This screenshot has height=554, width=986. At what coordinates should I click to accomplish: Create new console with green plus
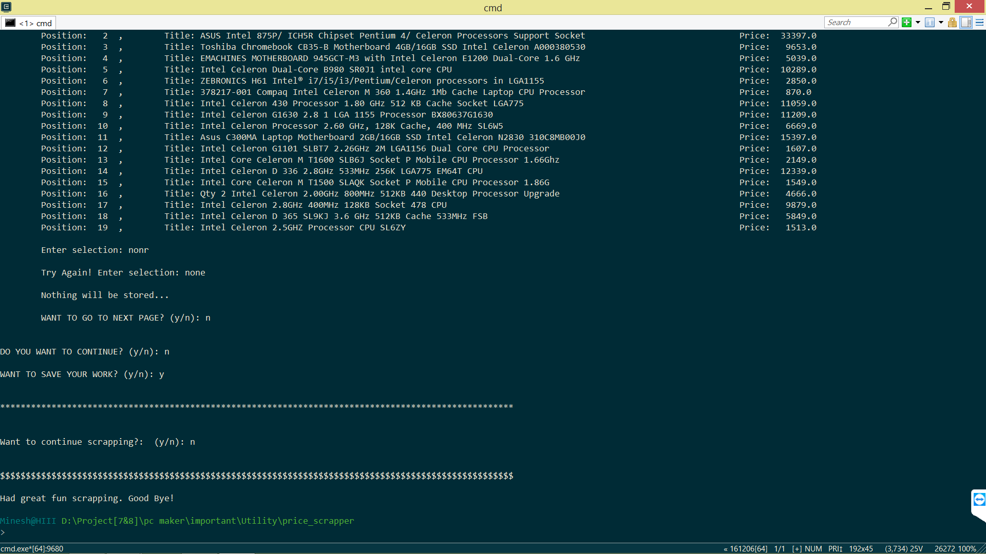(x=906, y=23)
